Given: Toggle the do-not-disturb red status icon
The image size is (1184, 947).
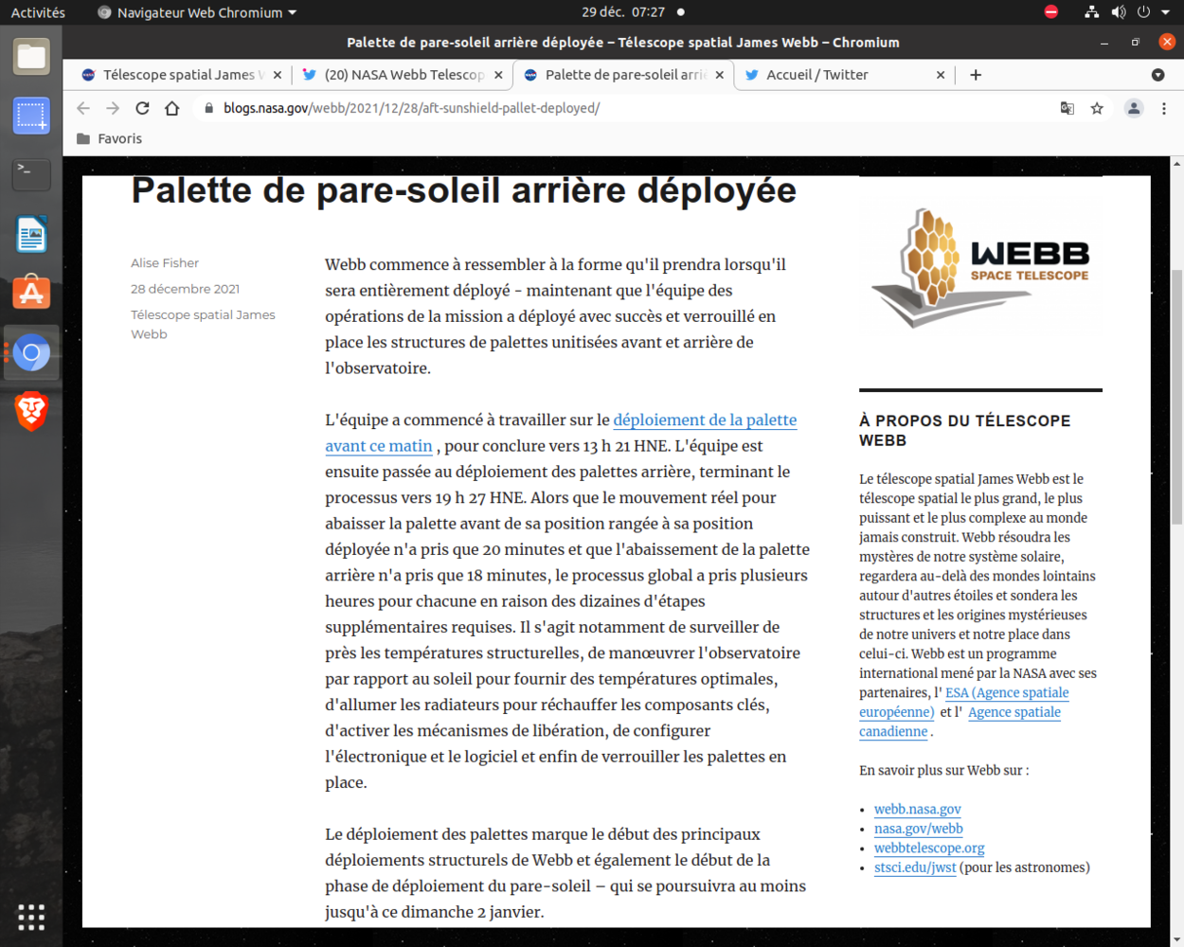Looking at the screenshot, I should pyautogui.click(x=1050, y=12).
